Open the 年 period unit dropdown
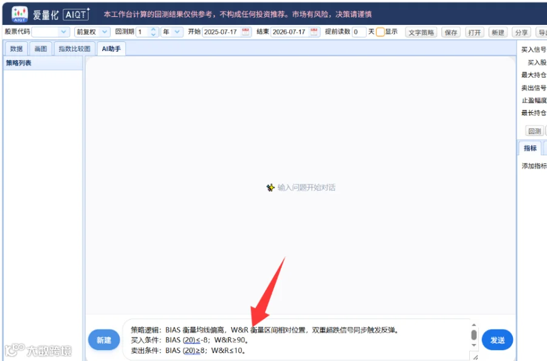 click(x=172, y=32)
